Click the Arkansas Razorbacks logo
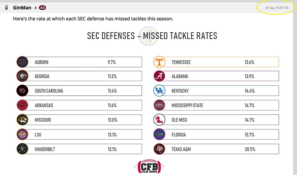Screen dimensions: 297x175 tap(22, 105)
